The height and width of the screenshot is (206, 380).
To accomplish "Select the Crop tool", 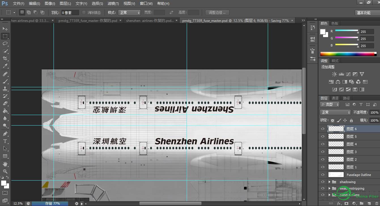I will [x=5, y=58].
